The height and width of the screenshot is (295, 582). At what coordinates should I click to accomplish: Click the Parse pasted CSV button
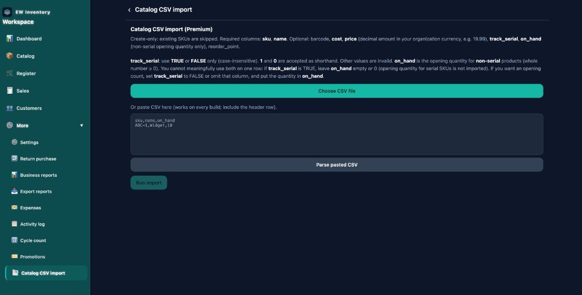pos(336,165)
